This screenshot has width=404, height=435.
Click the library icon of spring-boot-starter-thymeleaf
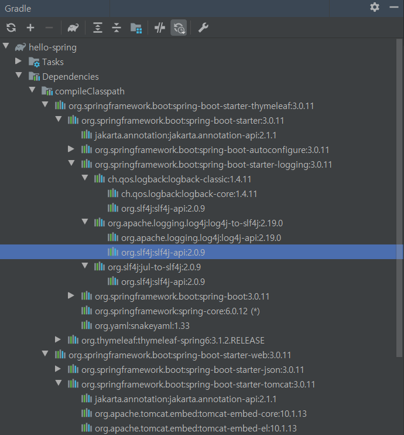pos(60,106)
